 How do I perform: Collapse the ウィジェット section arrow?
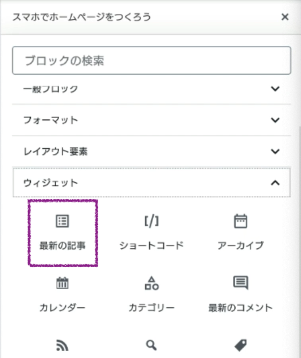click(275, 183)
